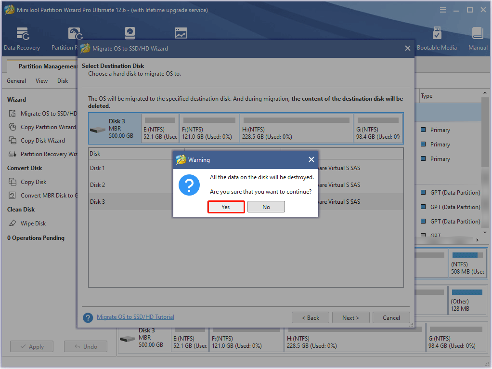Click the Disk column header in wizard list
Viewport: 492px width, 369px height.
click(x=137, y=154)
